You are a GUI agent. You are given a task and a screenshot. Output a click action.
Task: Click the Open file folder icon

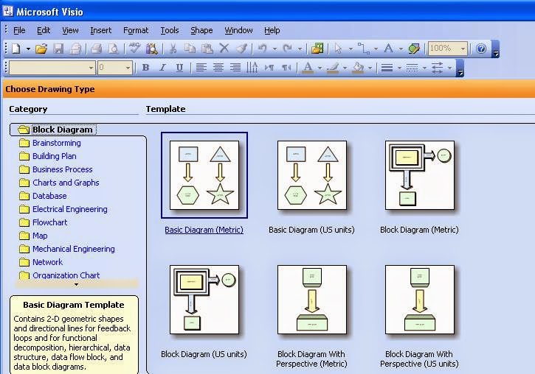[x=41, y=49]
